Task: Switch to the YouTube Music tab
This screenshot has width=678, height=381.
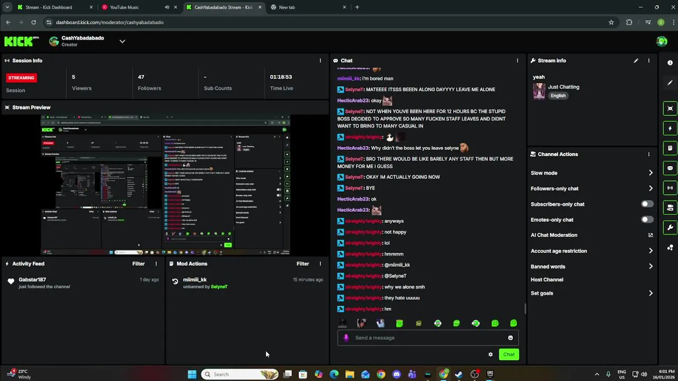Action: [139, 7]
